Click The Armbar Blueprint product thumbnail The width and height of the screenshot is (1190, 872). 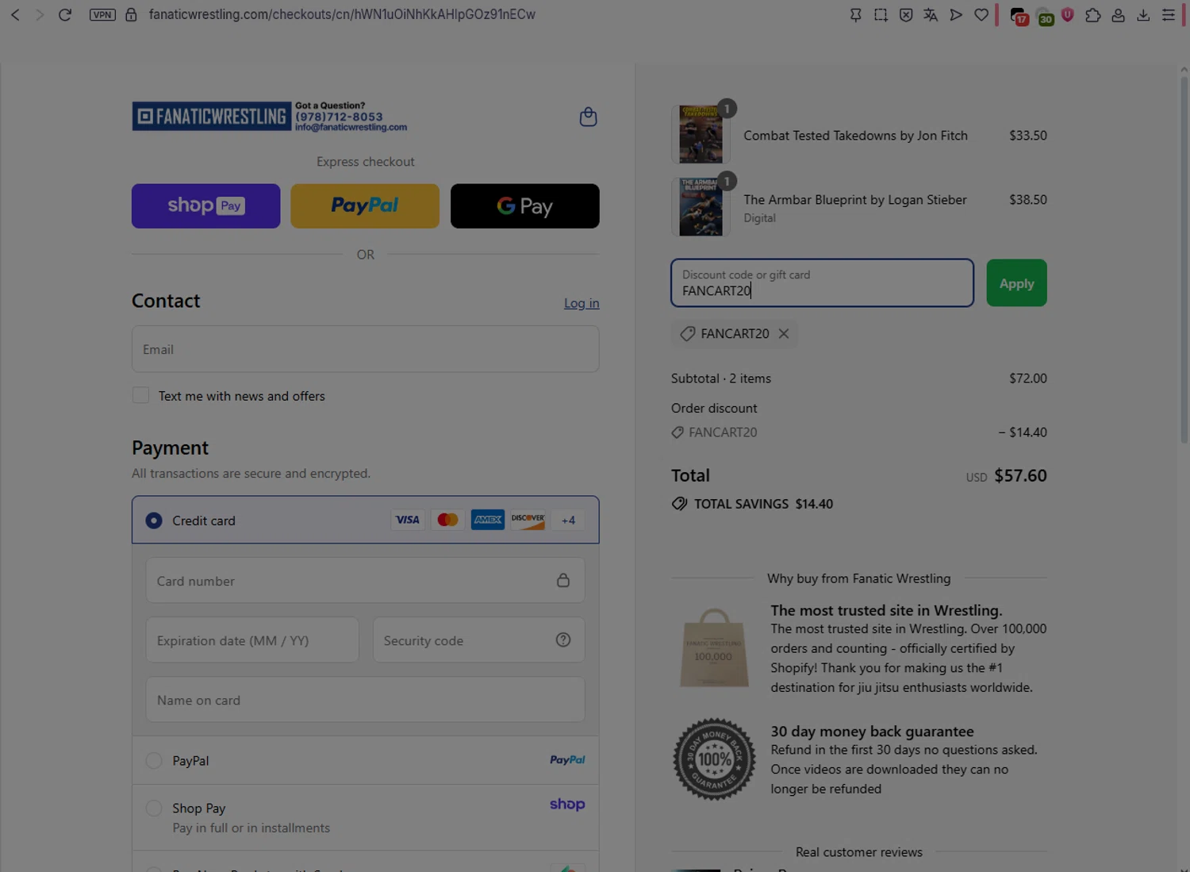point(701,207)
